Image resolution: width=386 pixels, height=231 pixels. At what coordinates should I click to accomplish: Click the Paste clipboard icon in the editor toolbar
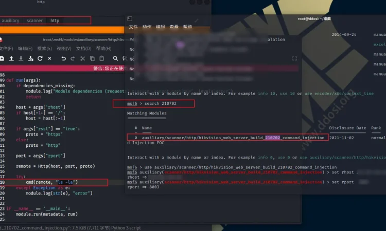[x=101, y=59]
